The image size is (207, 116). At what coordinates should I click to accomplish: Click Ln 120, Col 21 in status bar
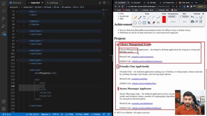32,114
